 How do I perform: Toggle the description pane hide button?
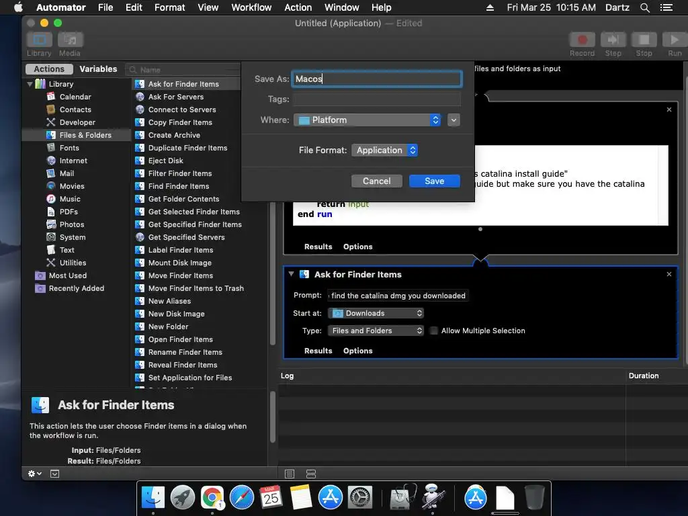(54, 474)
